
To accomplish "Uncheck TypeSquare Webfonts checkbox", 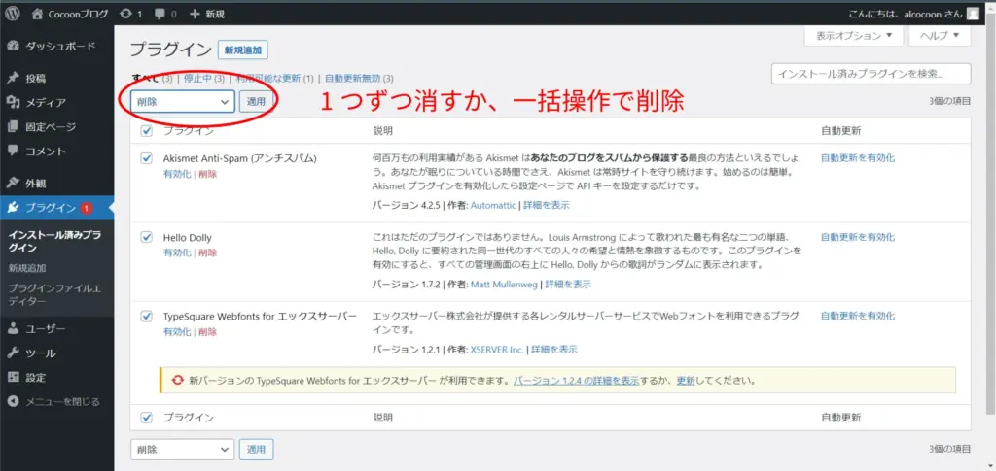I will 147,316.
